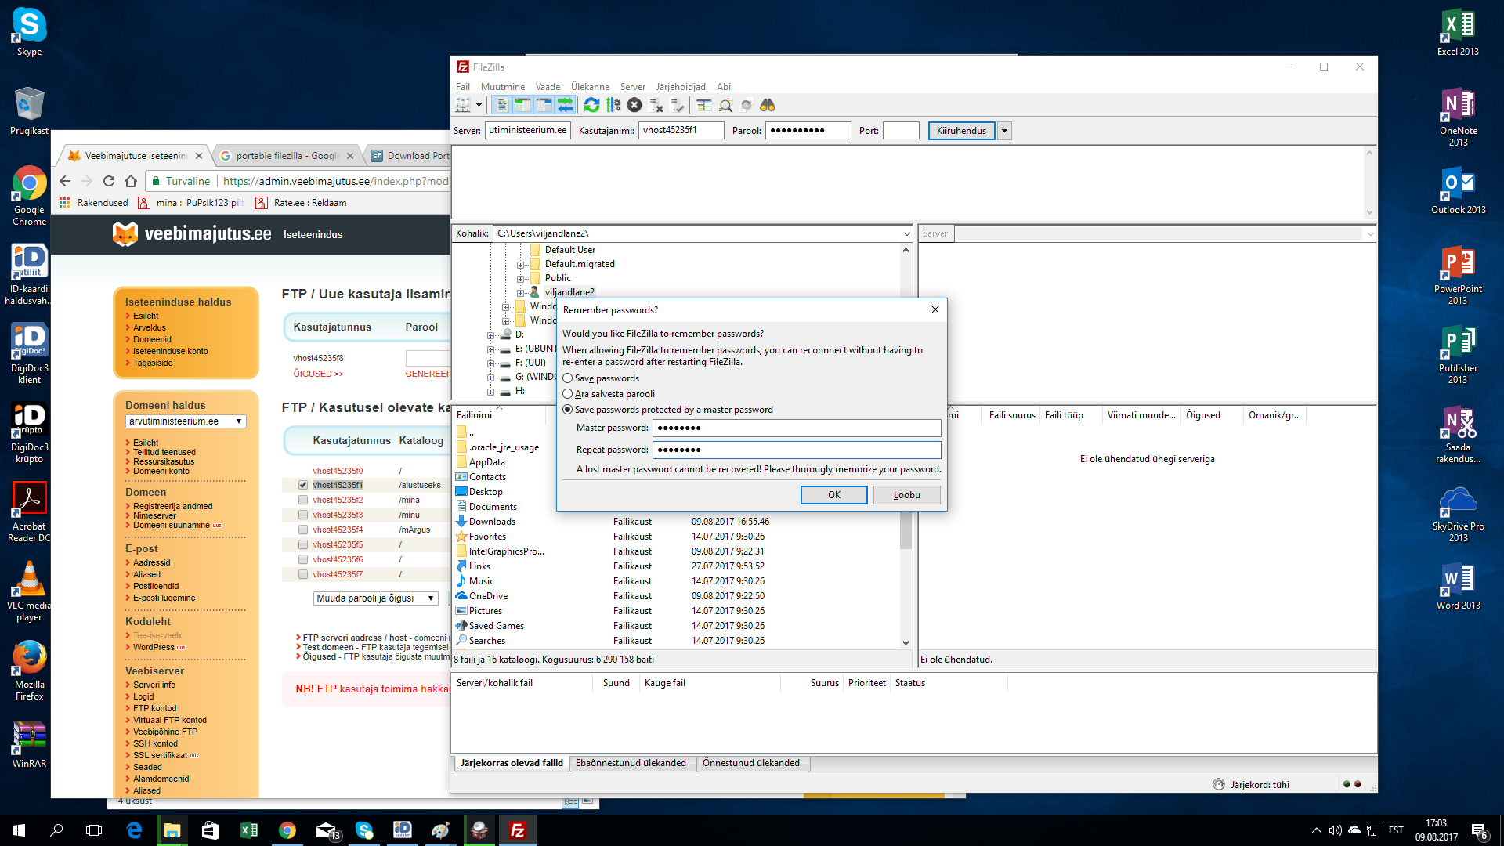This screenshot has width=1504, height=846.
Task: Toggle transfer queue display icon
Action: 565,105
